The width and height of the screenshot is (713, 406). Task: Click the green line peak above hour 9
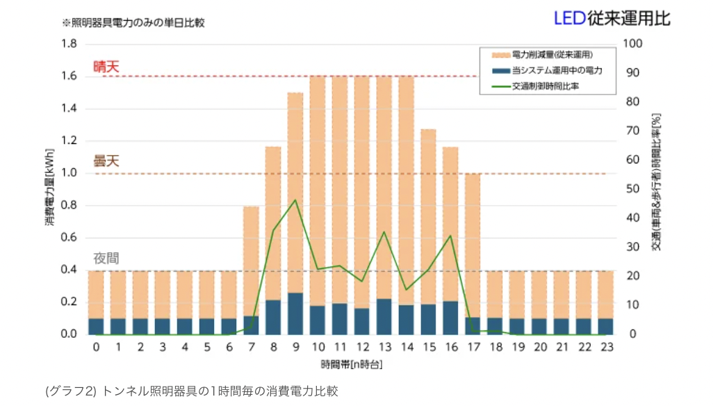[296, 200]
